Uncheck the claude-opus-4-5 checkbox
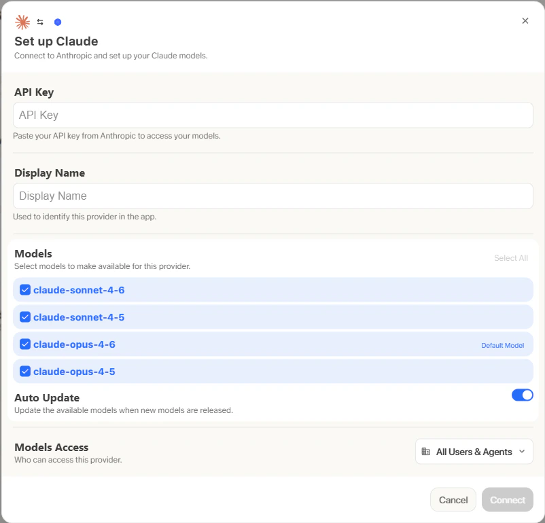Image resolution: width=545 pixels, height=523 pixels. pyautogui.click(x=25, y=371)
